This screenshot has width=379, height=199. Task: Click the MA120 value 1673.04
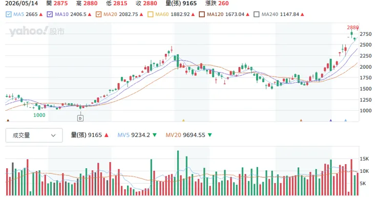pos(235,14)
